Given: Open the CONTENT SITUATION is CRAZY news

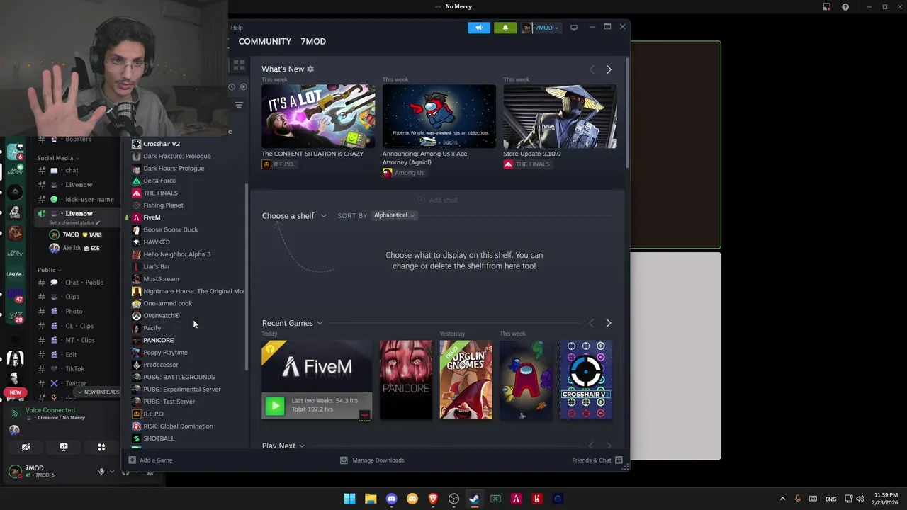Looking at the screenshot, I should (318, 116).
